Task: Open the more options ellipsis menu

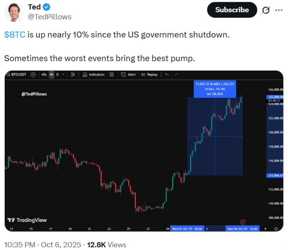Action: click(278, 10)
